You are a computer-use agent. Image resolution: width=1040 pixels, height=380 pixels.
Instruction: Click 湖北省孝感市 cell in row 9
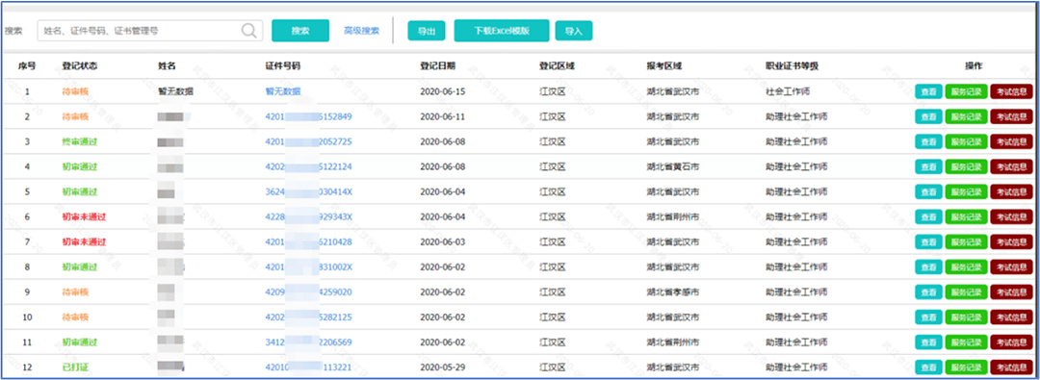coord(672,291)
